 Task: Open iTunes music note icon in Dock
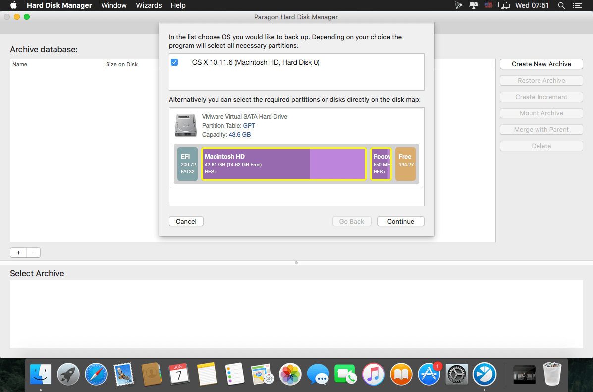tap(373, 374)
